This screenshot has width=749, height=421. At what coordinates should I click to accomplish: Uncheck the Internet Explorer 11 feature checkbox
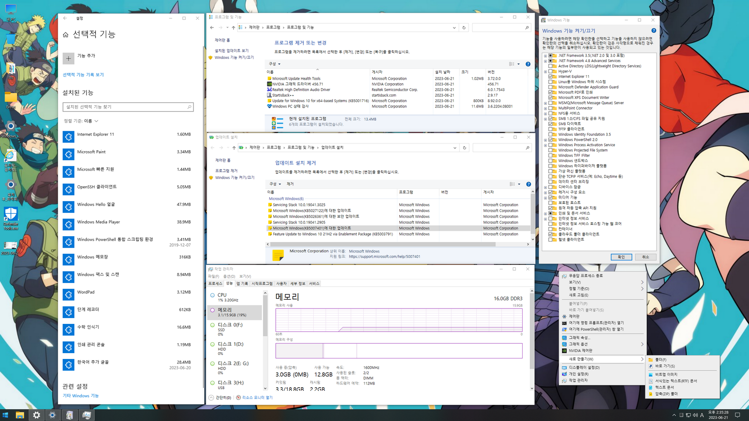coord(550,76)
